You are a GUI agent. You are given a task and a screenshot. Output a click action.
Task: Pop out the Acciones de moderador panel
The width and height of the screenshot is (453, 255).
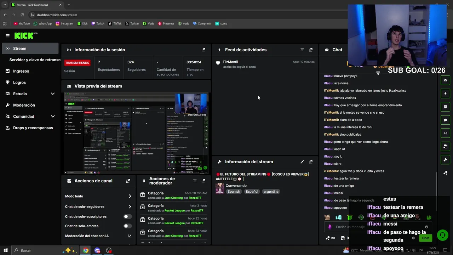(203, 181)
